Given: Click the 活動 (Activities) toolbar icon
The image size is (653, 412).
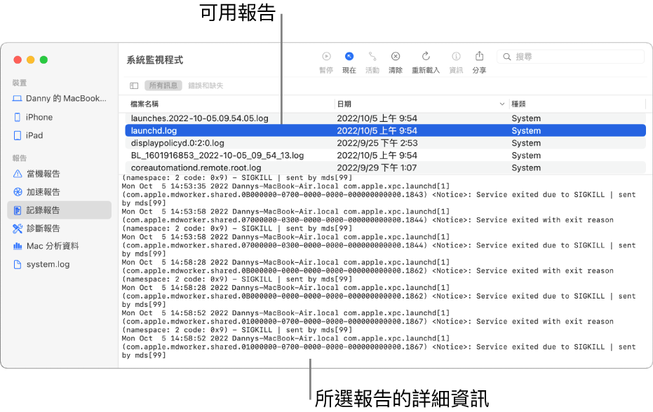Looking at the screenshot, I should [372, 57].
